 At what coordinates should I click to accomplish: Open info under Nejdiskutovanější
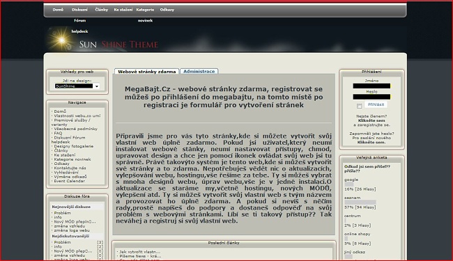coord(58,246)
